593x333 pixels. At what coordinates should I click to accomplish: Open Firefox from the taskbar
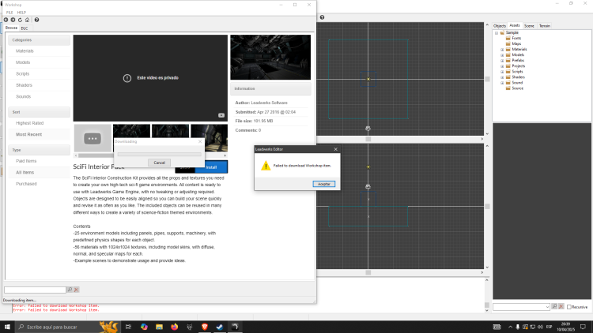click(174, 326)
